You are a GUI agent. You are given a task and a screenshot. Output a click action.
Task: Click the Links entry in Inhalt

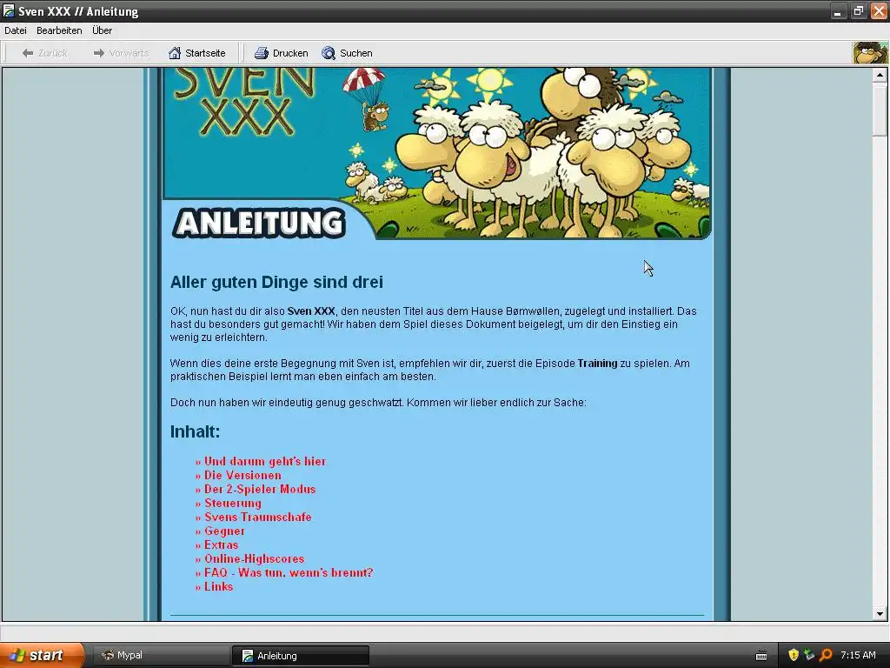tap(218, 587)
